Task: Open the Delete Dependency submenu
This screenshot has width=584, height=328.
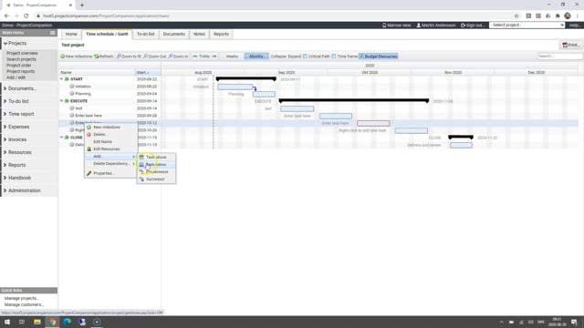Action: coord(110,164)
